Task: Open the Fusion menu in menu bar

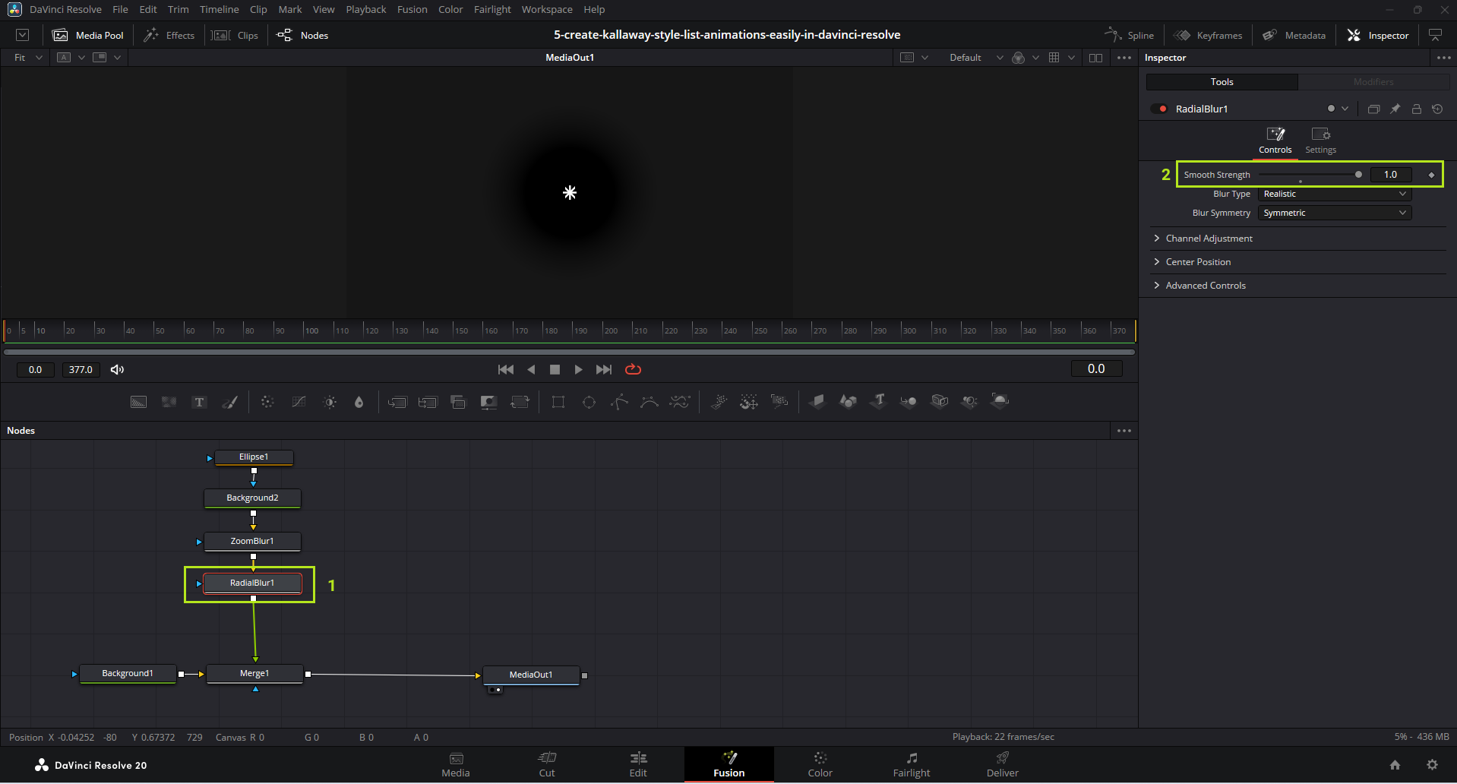Action: (412, 9)
